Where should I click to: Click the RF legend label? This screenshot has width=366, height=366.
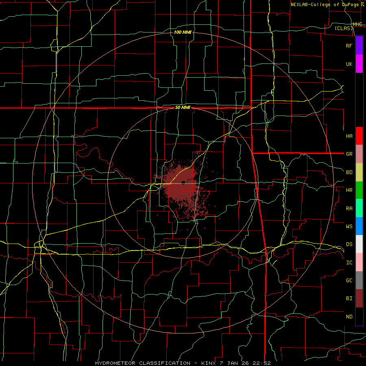349,46
